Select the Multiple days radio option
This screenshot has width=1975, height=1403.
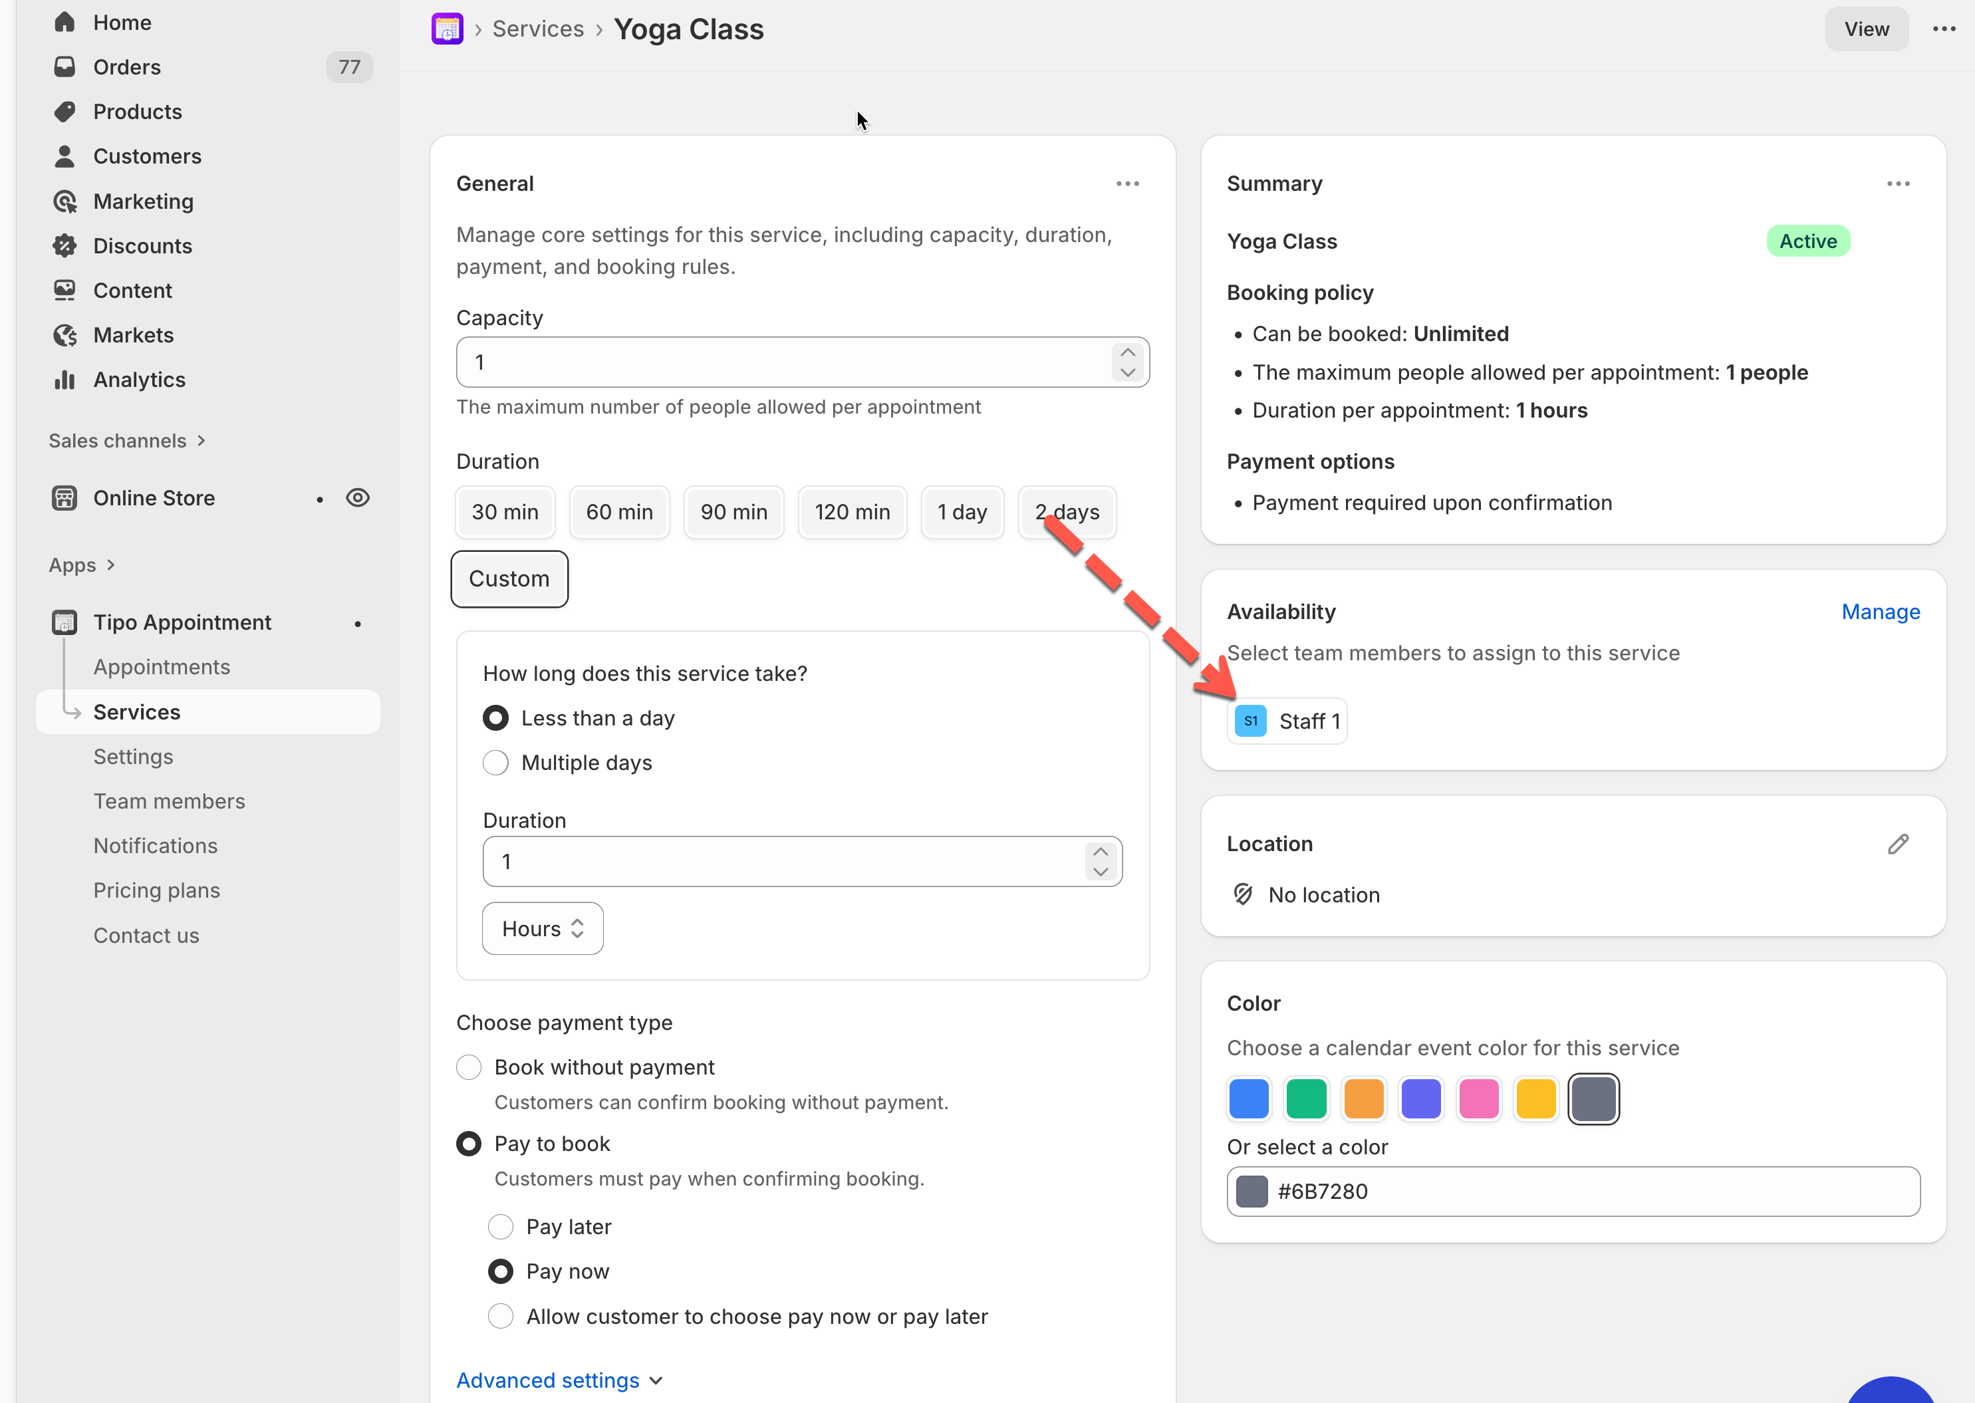(x=495, y=763)
